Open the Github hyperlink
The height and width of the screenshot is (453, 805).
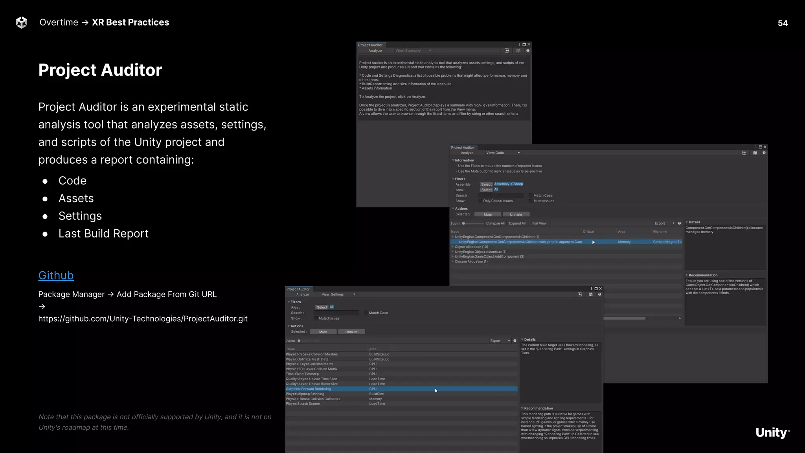pos(56,275)
